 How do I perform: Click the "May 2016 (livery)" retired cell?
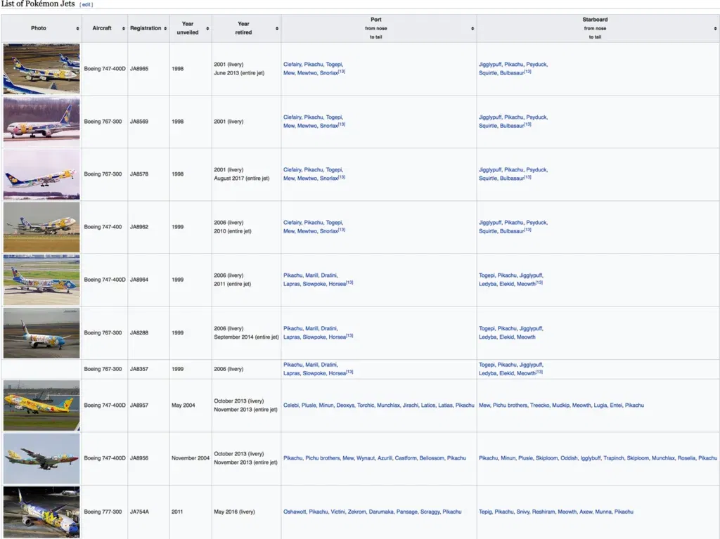point(234,512)
